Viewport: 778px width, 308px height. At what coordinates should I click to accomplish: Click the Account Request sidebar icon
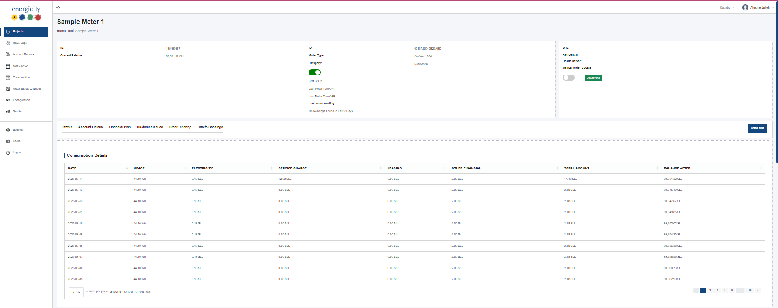[x=8, y=54]
